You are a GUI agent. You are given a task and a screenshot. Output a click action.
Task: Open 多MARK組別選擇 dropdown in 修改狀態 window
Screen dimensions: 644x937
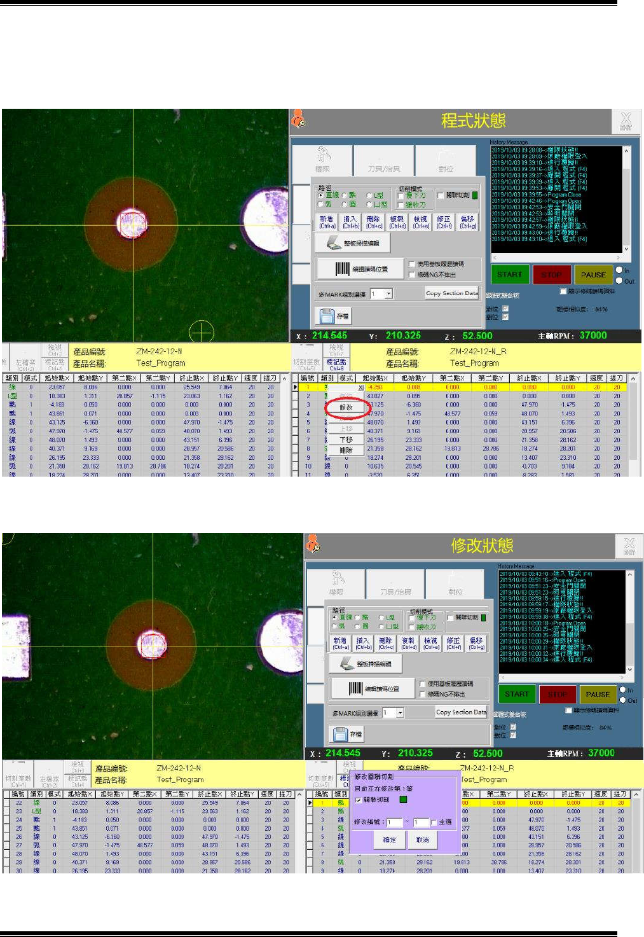coord(400,713)
